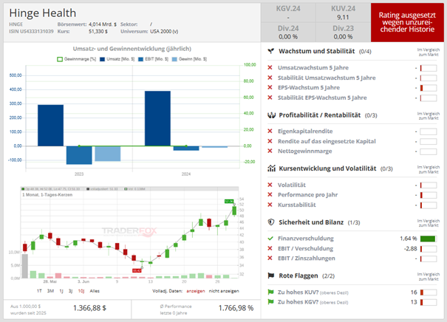The height and width of the screenshot is (322, 447).
Task: Click the EBIT / Verschuldung value -2,88
Action: [x=411, y=248]
